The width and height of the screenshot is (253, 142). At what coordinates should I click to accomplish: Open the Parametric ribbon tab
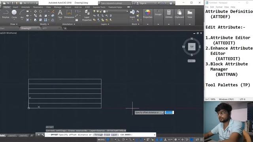coord(38,7)
